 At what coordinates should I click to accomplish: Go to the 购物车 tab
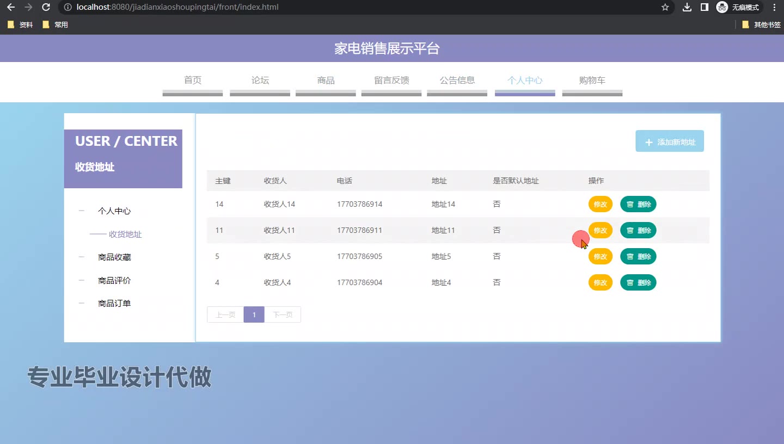592,81
